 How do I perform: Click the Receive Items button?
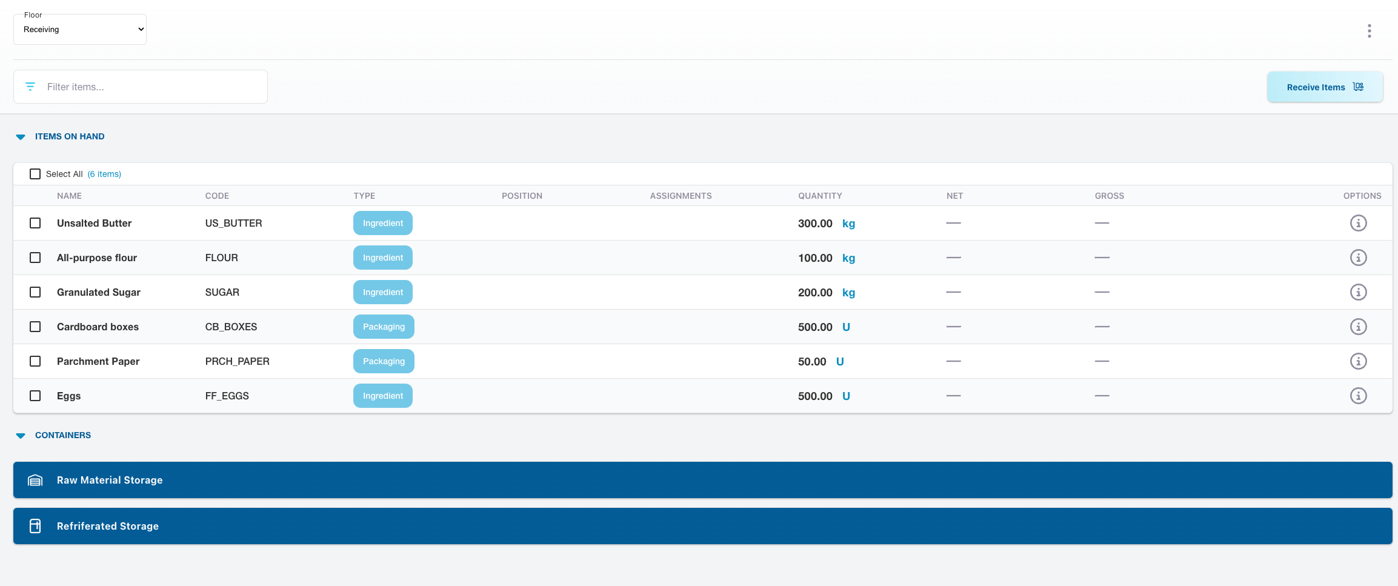[x=1324, y=87]
